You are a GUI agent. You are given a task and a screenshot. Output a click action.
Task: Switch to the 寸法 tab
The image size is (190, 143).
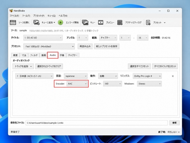click(24, 55)
